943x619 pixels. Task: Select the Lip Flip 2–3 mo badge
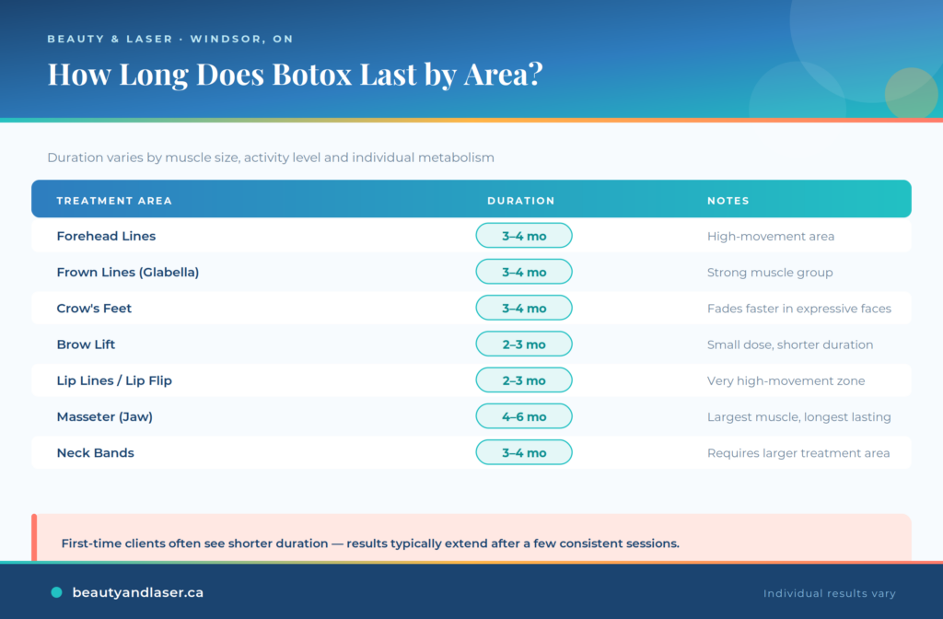coord(524,380)
